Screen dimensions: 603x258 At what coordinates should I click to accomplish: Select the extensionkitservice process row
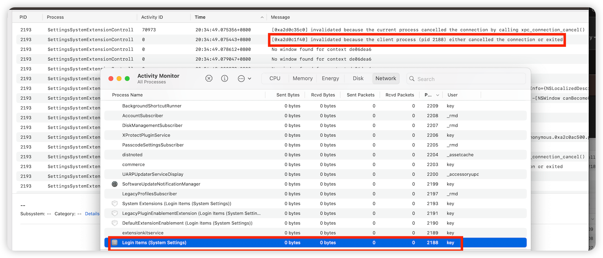click(x=143, y=233)
